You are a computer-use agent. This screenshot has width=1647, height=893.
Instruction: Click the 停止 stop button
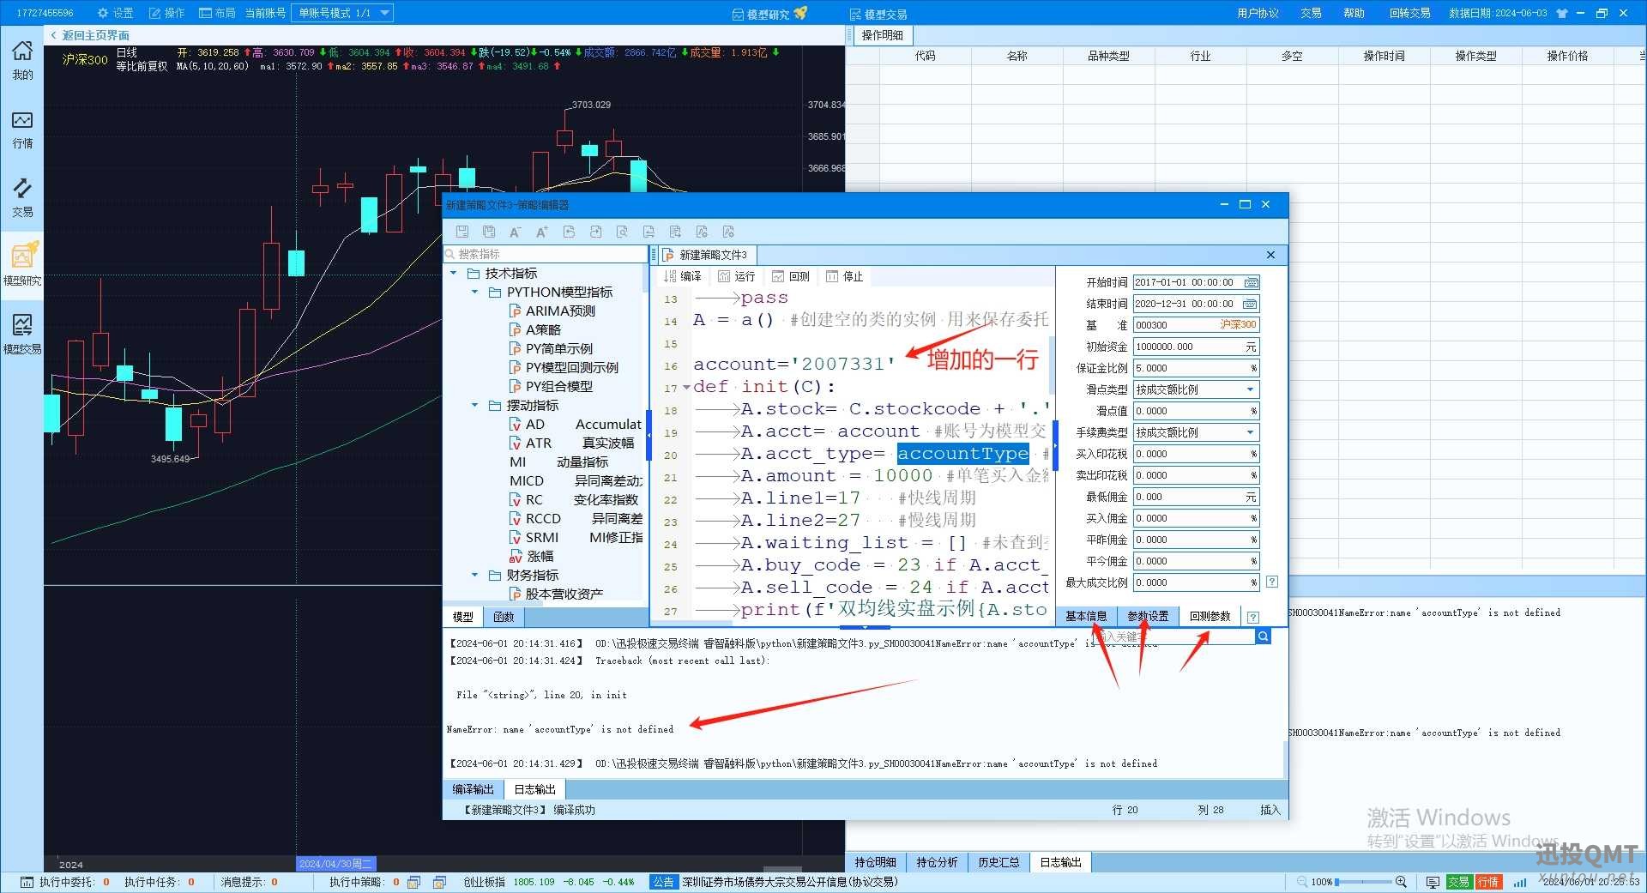844,276
